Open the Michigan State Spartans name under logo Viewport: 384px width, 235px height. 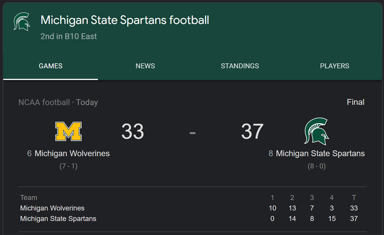(320, 154)
